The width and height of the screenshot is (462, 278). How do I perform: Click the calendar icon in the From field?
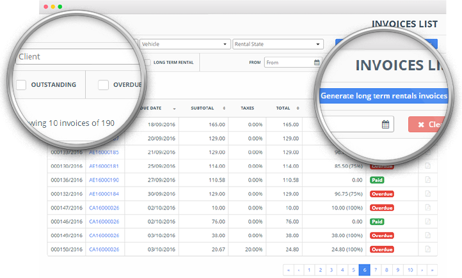(x=317, y=63)
